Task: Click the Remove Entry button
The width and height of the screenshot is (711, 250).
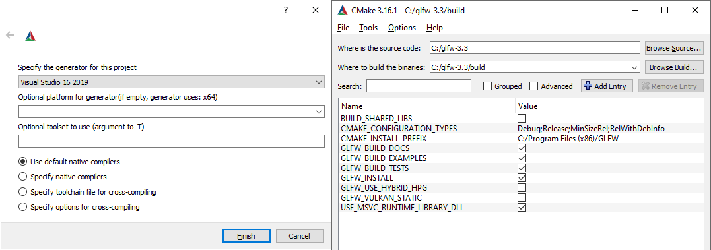Action: tap(671, 86)
